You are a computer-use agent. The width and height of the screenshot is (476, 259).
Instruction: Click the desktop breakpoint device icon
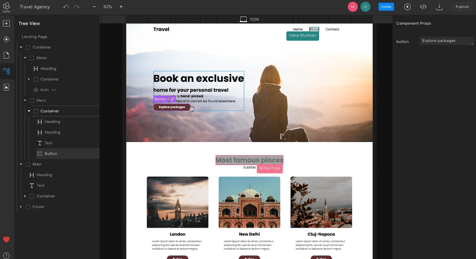243,19
